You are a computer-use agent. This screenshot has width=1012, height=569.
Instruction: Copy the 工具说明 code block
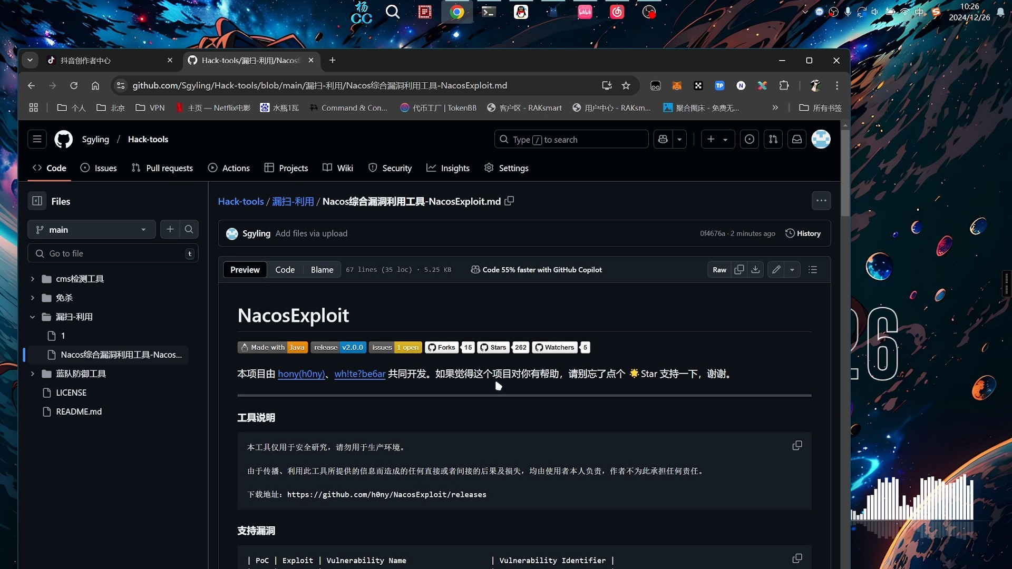point(797,446)
